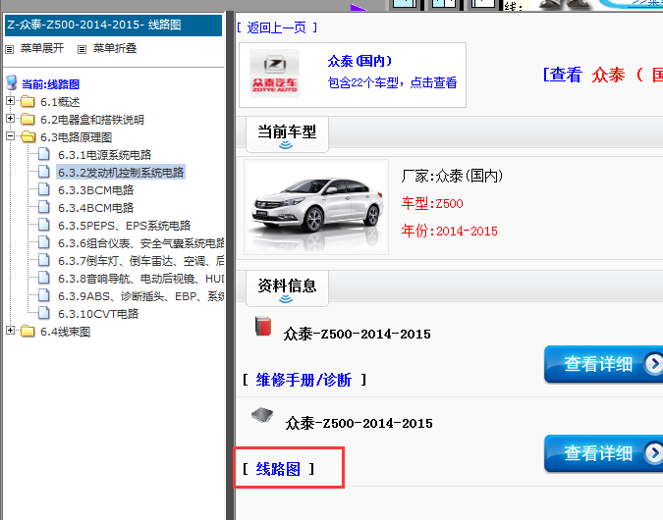This screenshot has width=663, height=520.
Task: Select the 资料信息 tab
Action: pos(287,288)
